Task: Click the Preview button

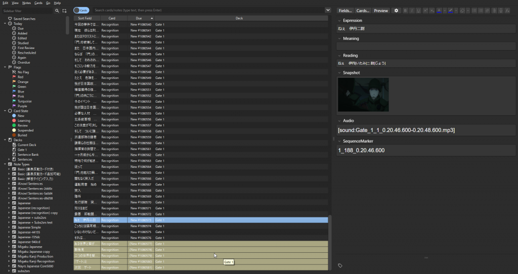Action: point(381,11)
